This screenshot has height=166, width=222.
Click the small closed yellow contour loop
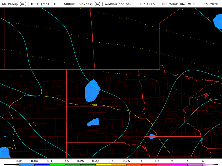[x=33, y=124]
